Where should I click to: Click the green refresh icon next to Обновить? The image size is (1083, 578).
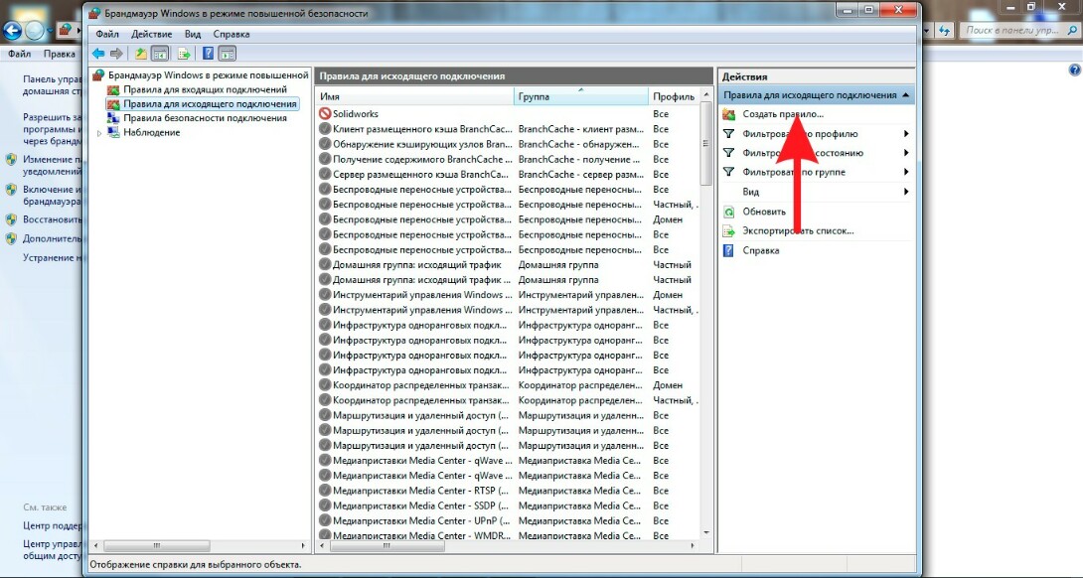(x=728, y=212)
